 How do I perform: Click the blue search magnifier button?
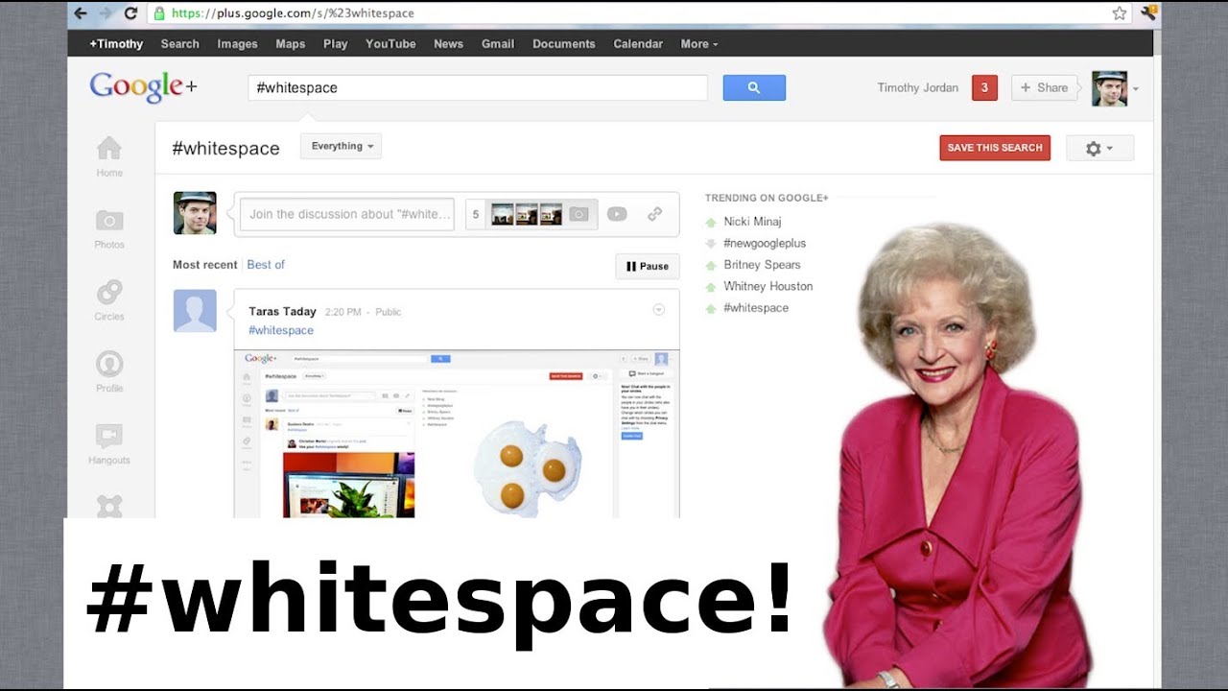pos(754,87)
